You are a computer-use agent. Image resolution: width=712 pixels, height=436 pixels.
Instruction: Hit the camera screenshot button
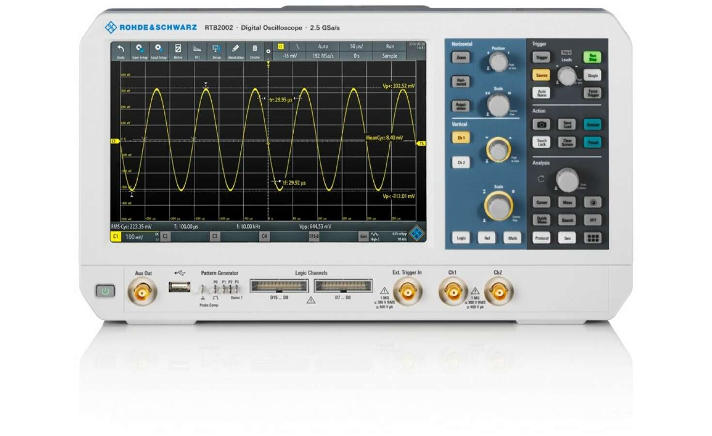541,125
